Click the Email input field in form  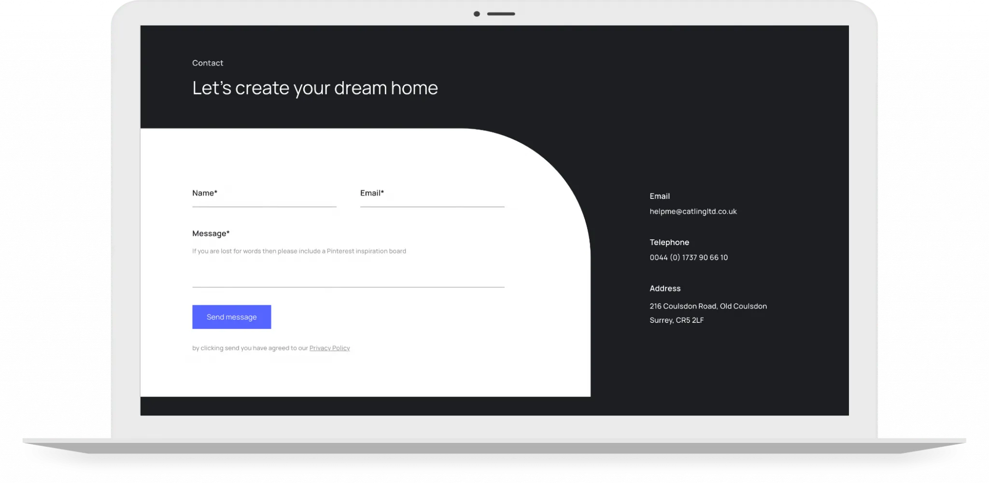pyautogui.click(x=432, y=197)
